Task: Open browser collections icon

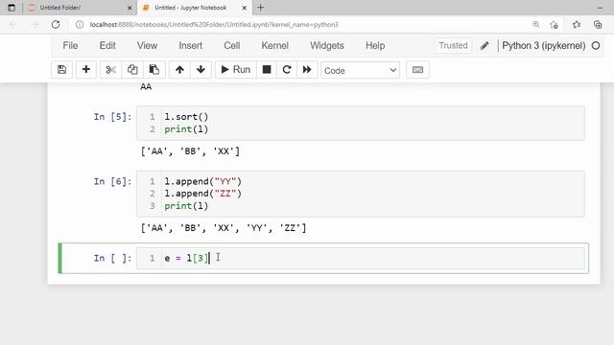Action: point(598,24)
